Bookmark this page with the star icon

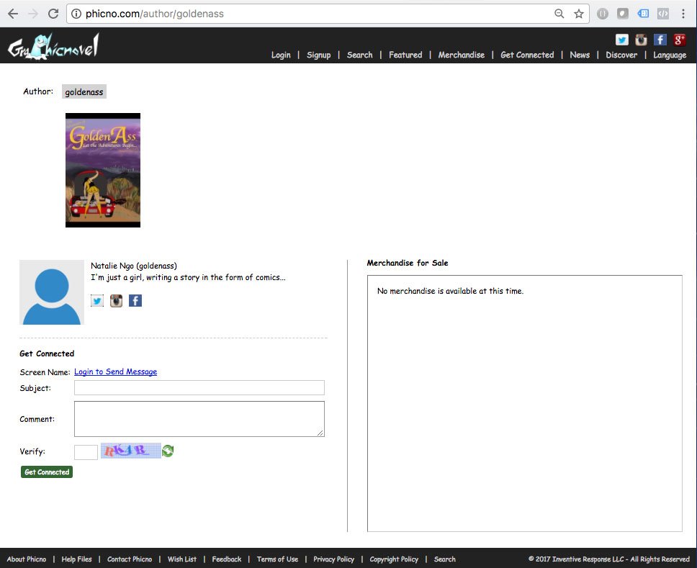click(579, 14)
